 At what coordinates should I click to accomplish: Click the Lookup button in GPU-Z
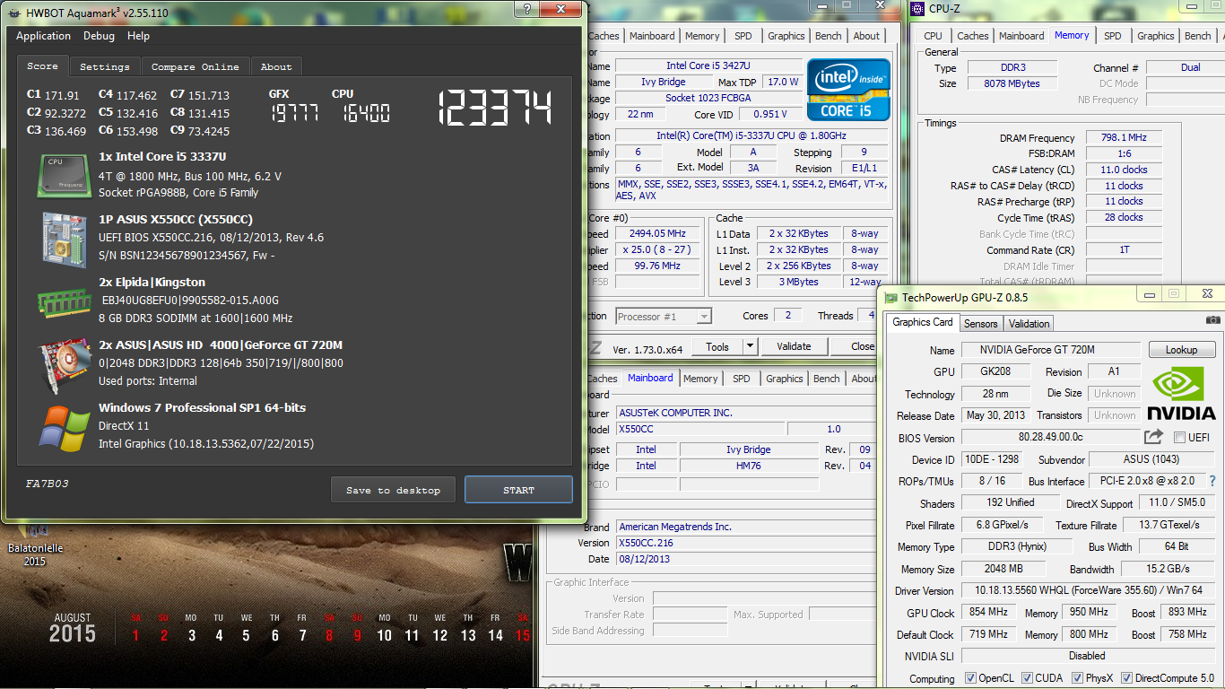[x=1181, y=350]
